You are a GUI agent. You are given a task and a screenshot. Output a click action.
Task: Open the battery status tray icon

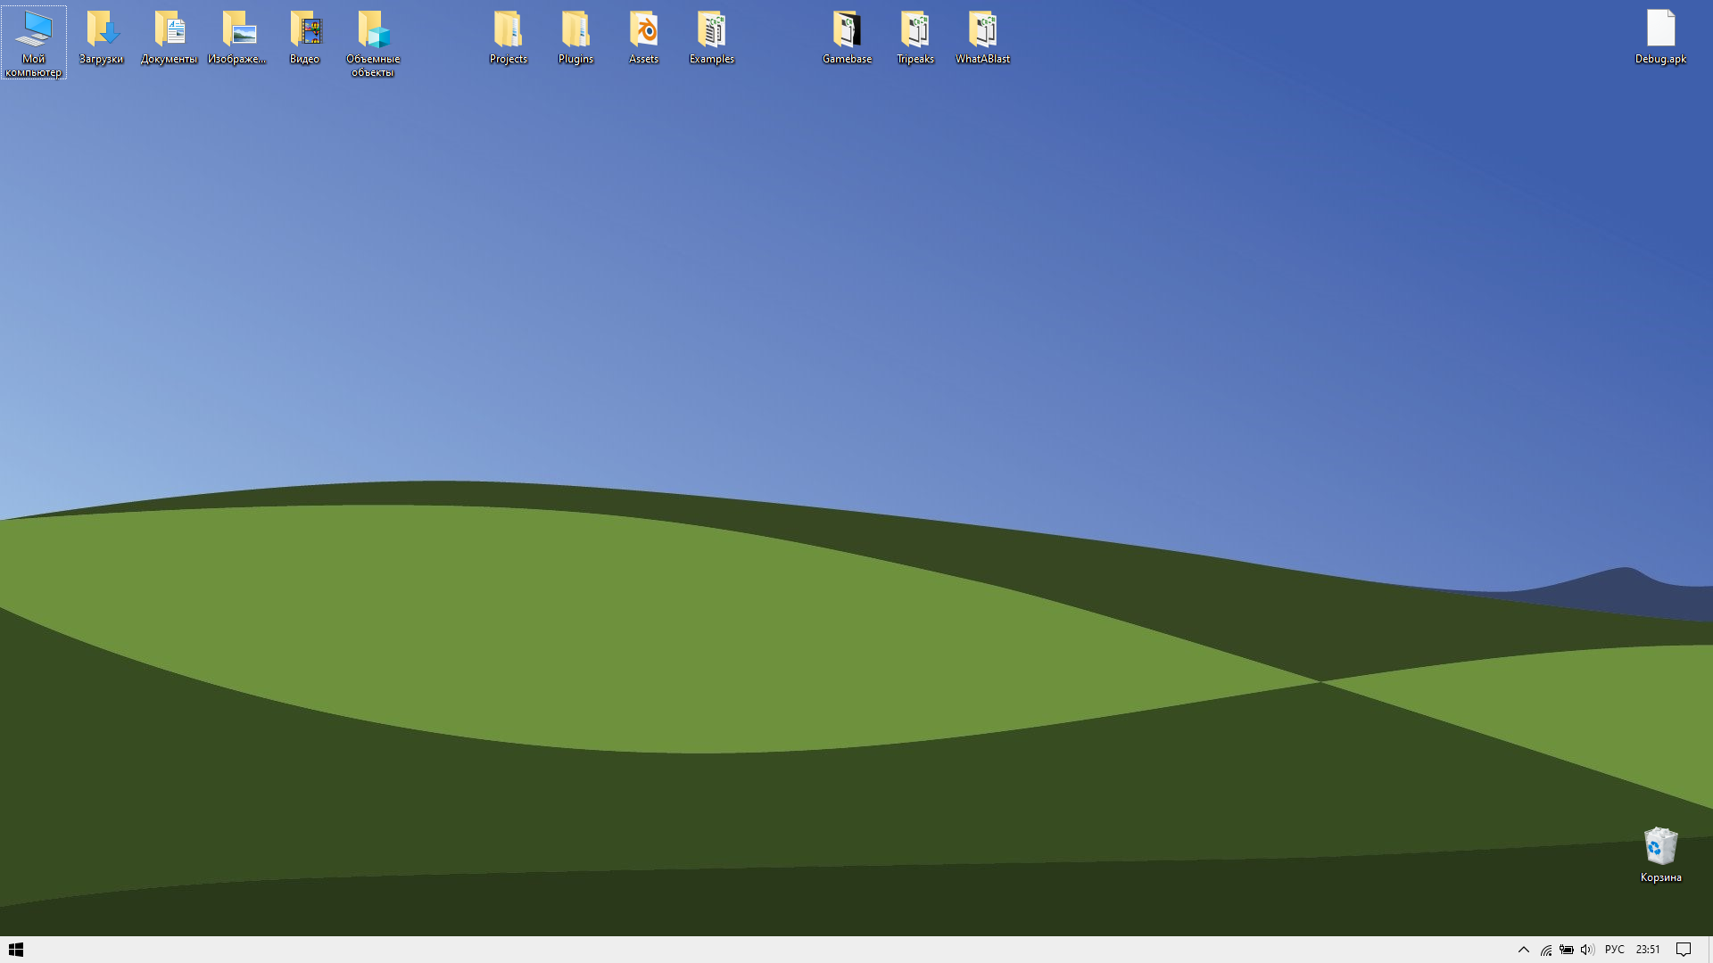[1567, 950]
